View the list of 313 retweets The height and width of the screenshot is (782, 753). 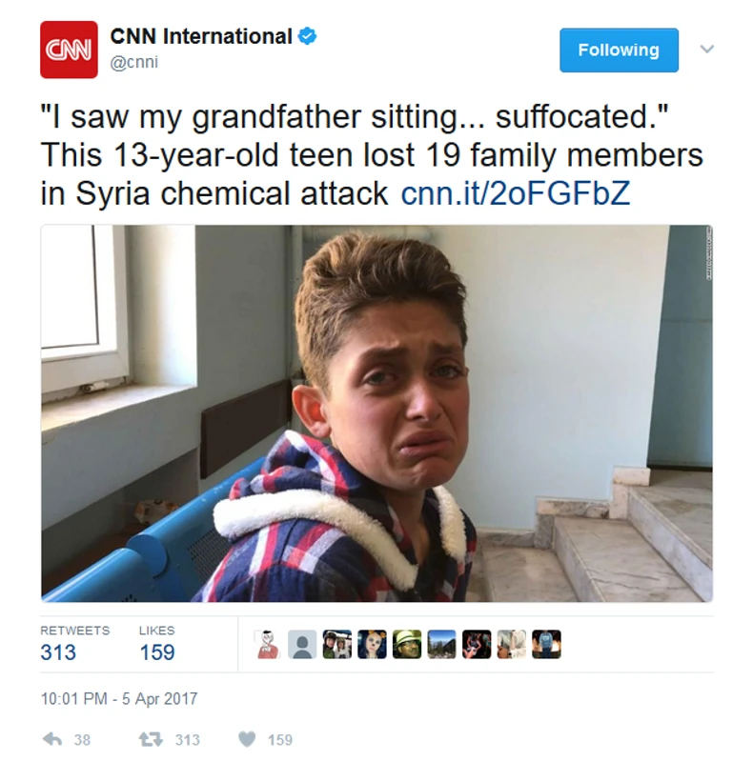[75, 643]
